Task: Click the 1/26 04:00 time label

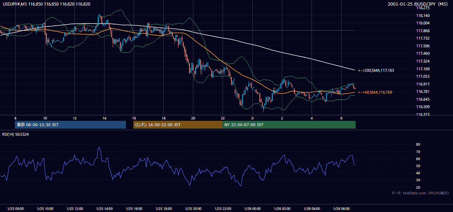Action: pyautogui.click(x=311, y=209)
